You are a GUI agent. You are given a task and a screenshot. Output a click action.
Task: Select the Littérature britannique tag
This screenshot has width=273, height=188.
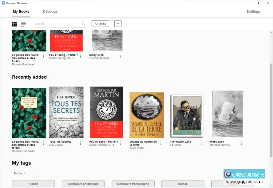[x=83, y=184]
